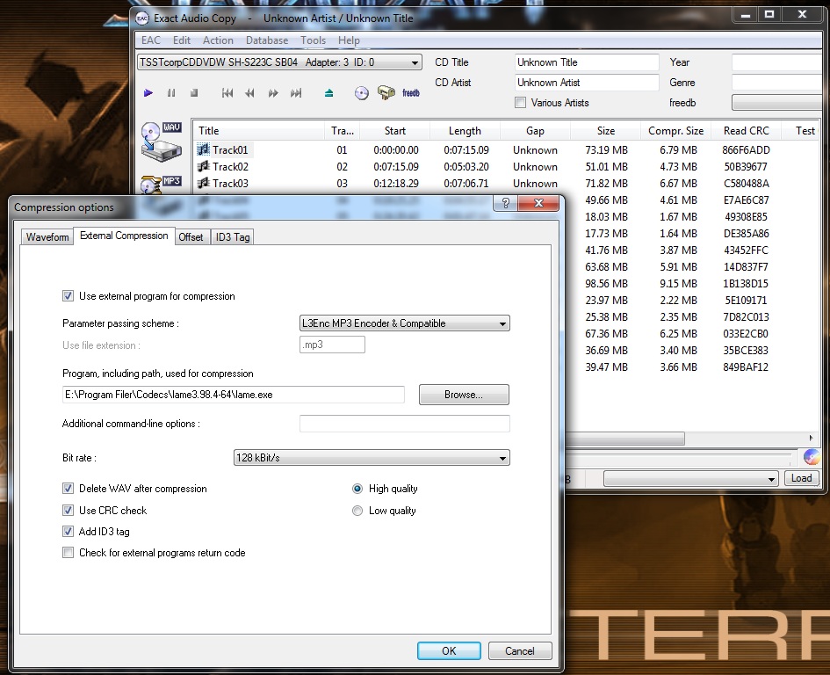Expand the Bit rate dropdown
830x675 pixels.
pos(372,458)
